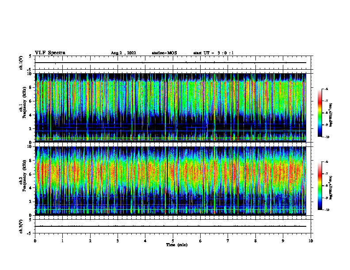Click the "5" tick on the time axis

click(173, 241)
